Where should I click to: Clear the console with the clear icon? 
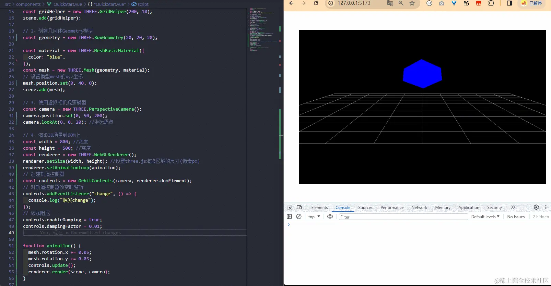(x=299, y=216)
